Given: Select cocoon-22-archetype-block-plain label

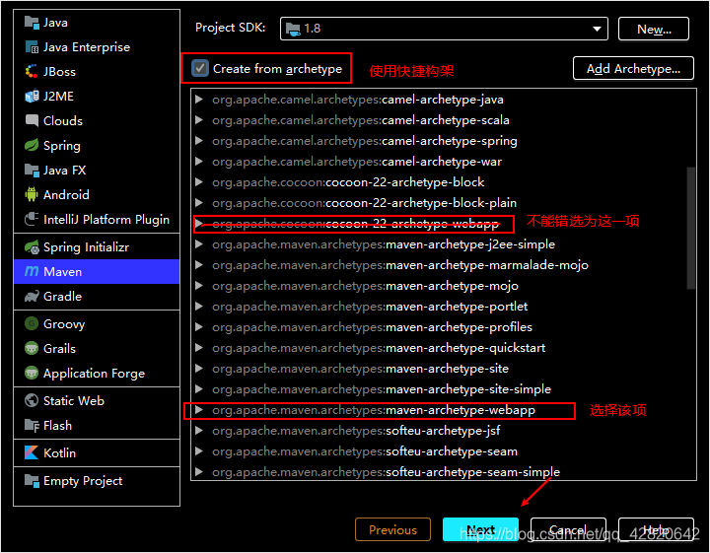Looking at the screenshot, I should tap(364, 203).
